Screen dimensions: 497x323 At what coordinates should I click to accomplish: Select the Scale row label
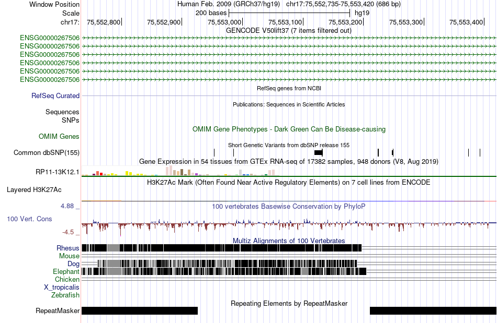(x=71, y=13)
